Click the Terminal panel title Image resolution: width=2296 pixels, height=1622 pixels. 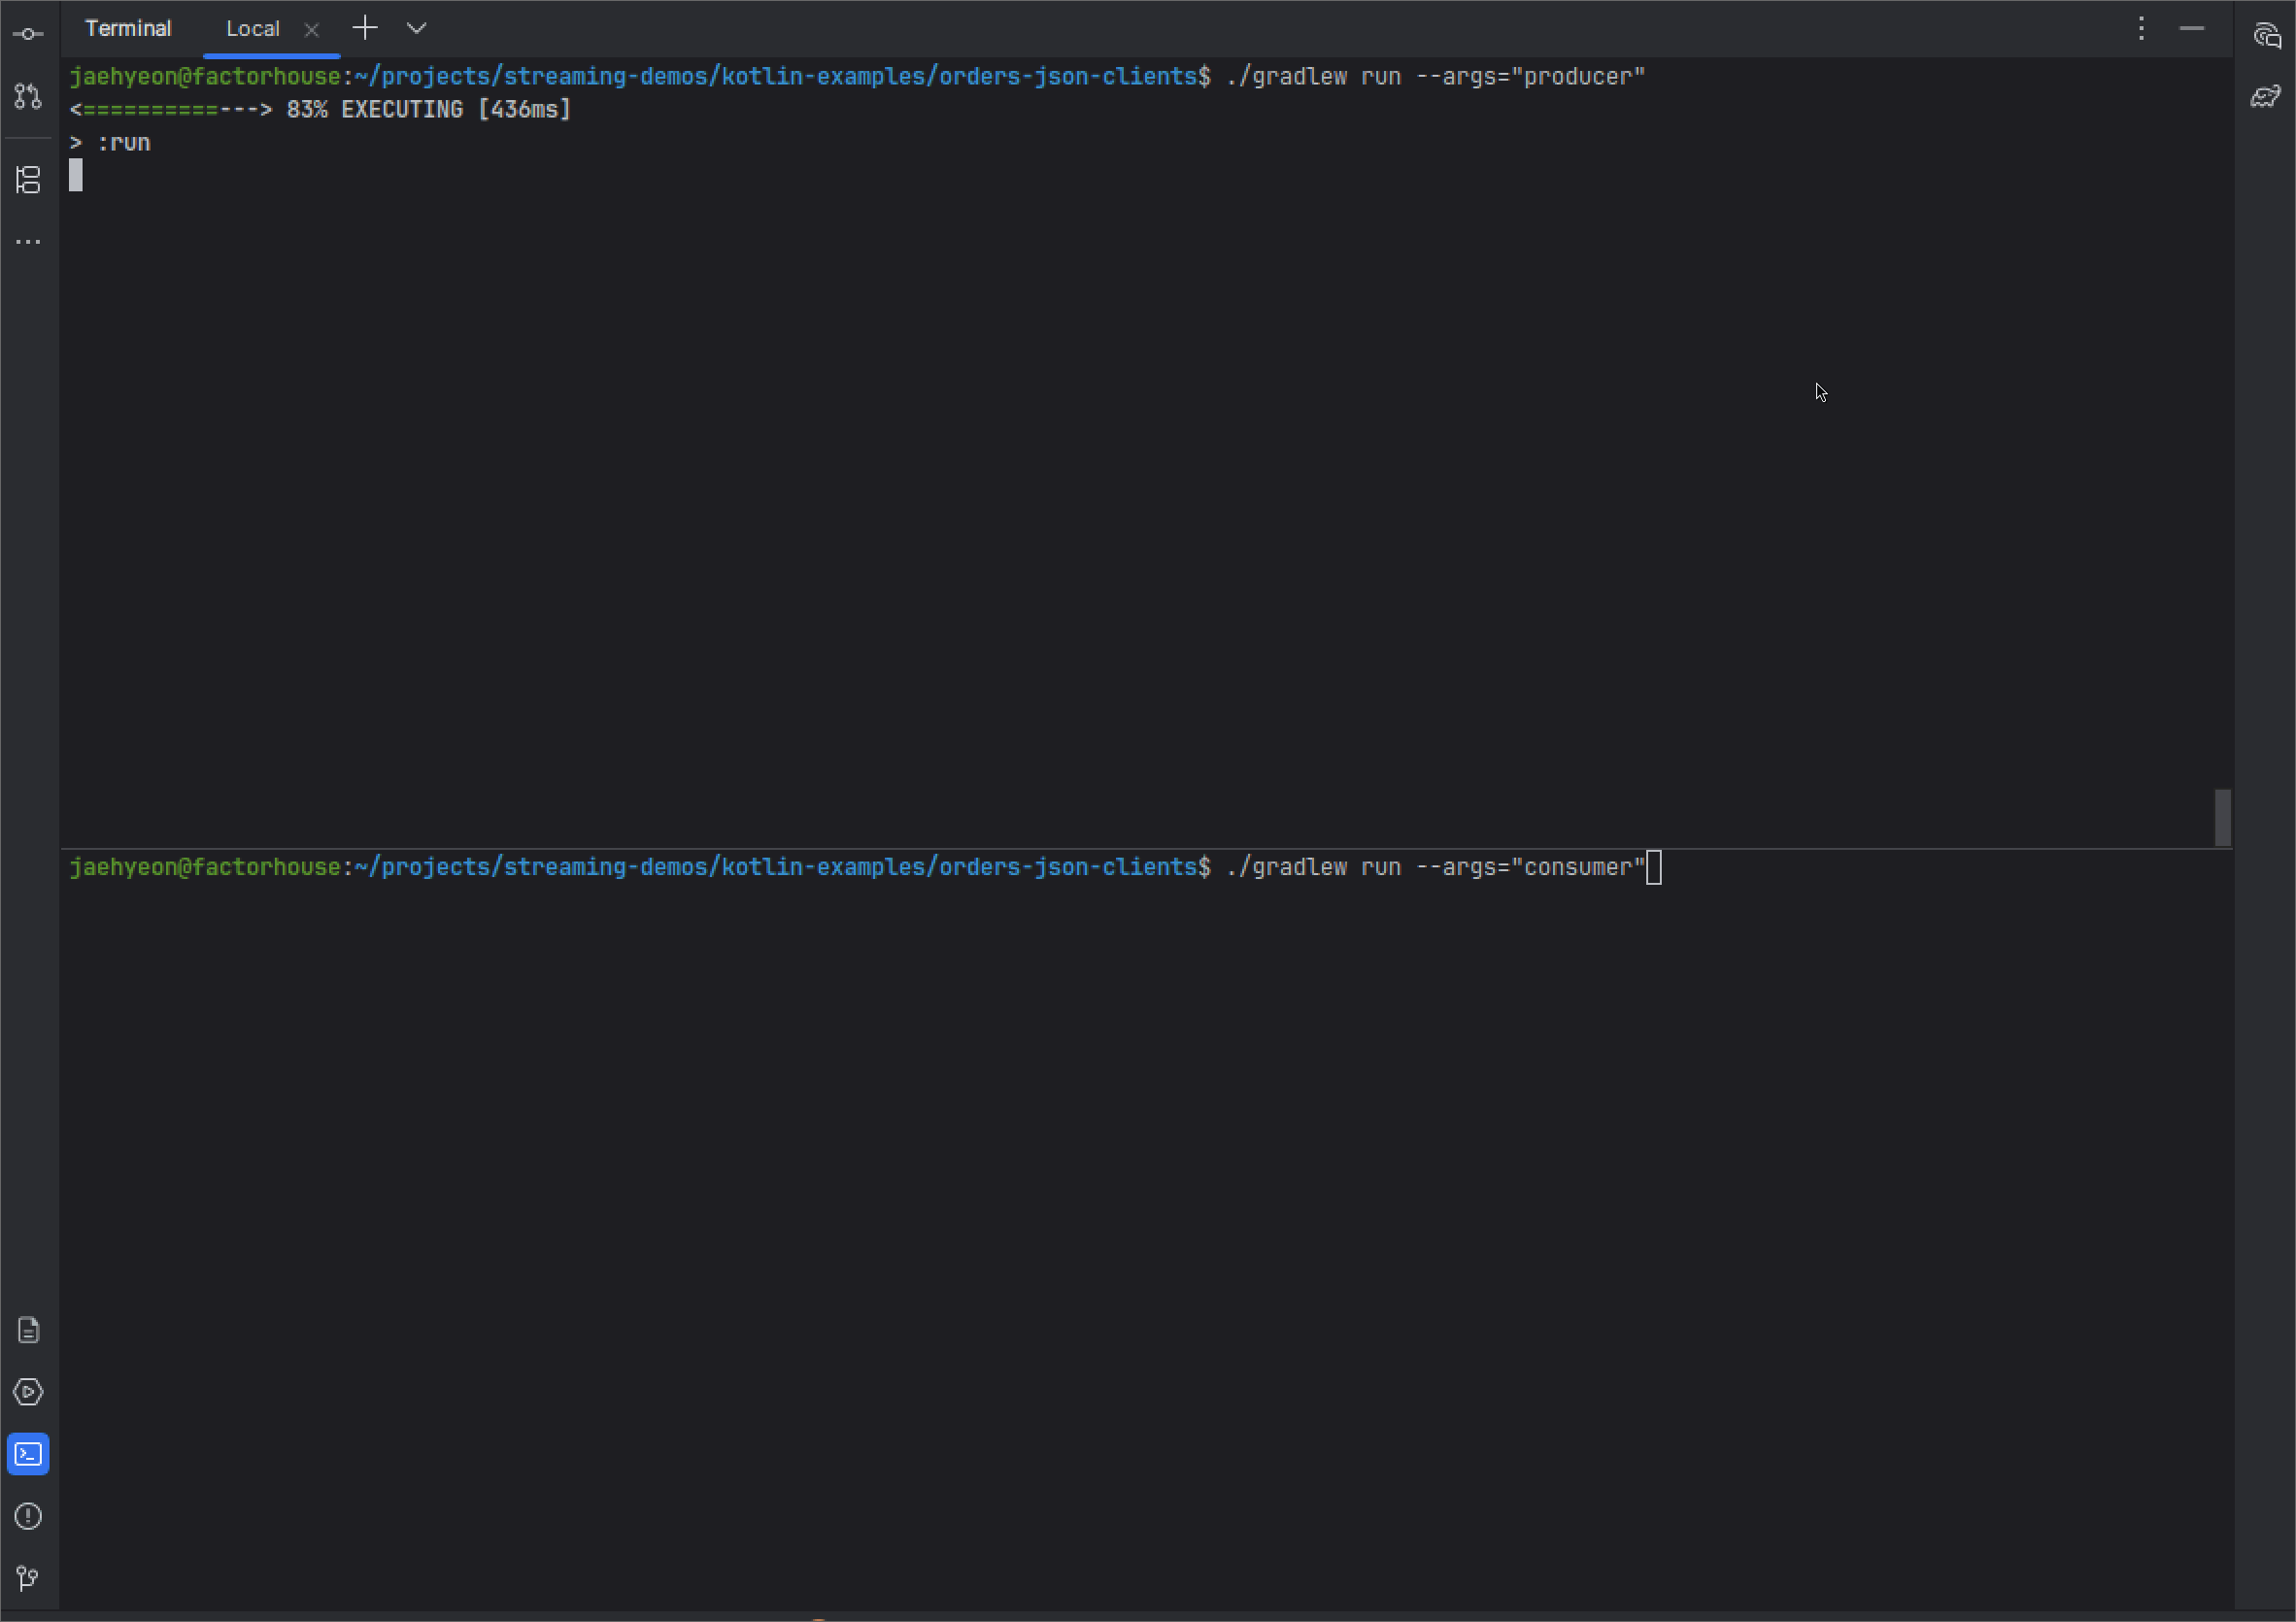click(x=128, y=28)
